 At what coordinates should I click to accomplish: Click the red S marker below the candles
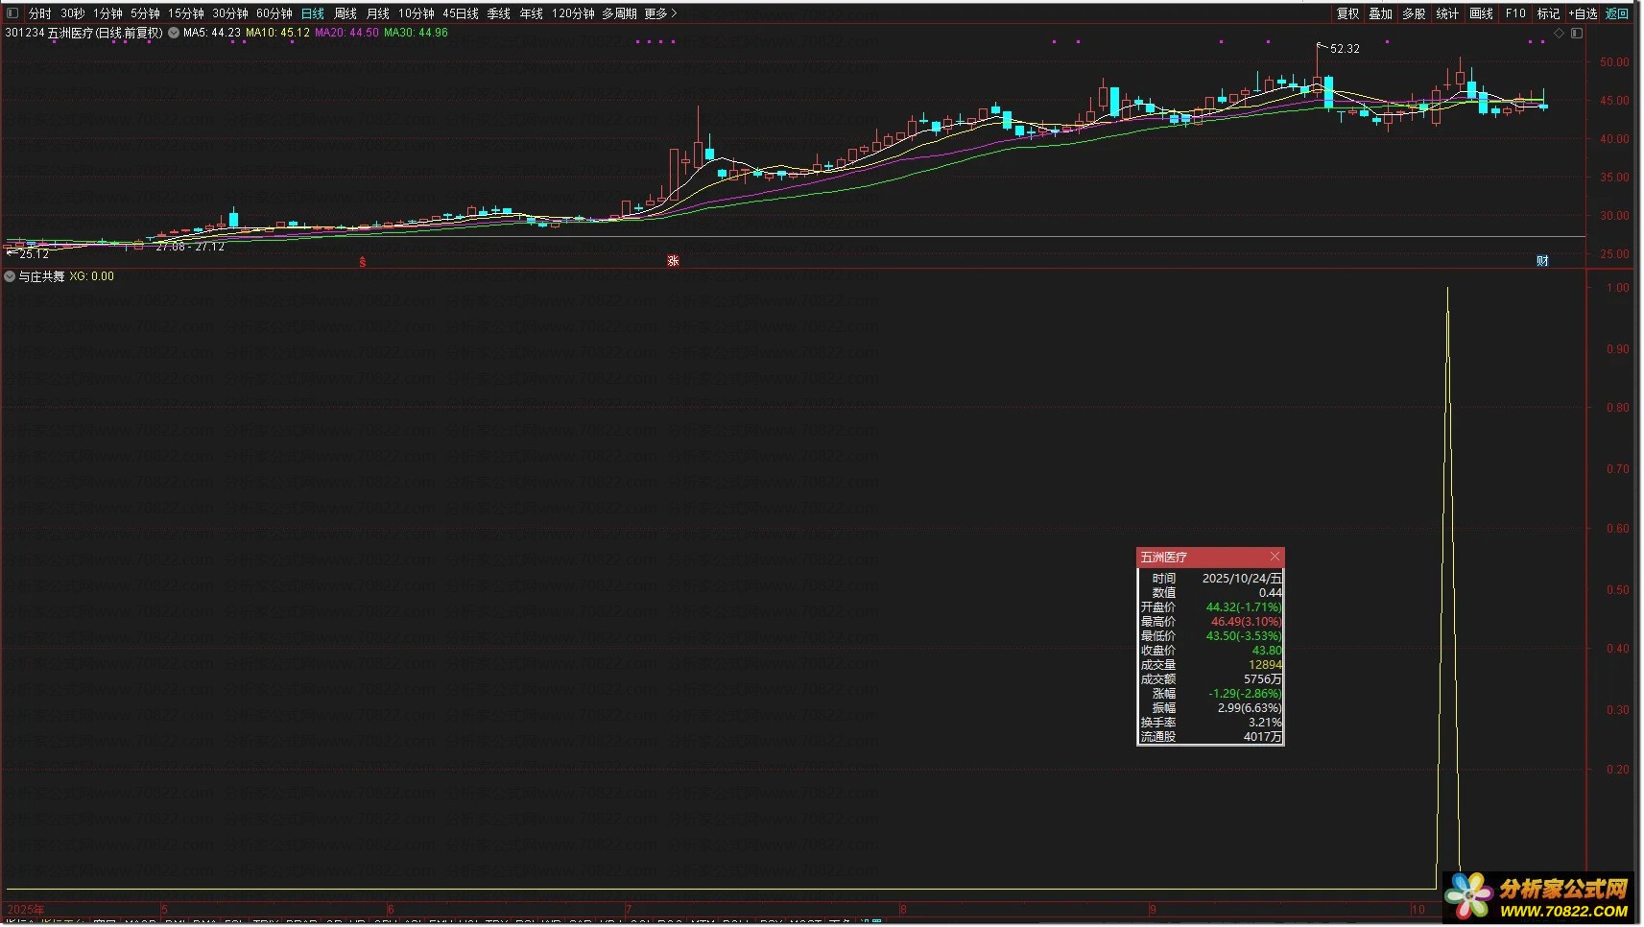tap(363, 262)
